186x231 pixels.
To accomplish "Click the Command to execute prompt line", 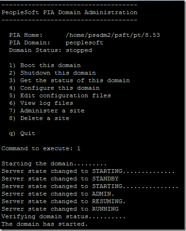I will coord(41,148).
